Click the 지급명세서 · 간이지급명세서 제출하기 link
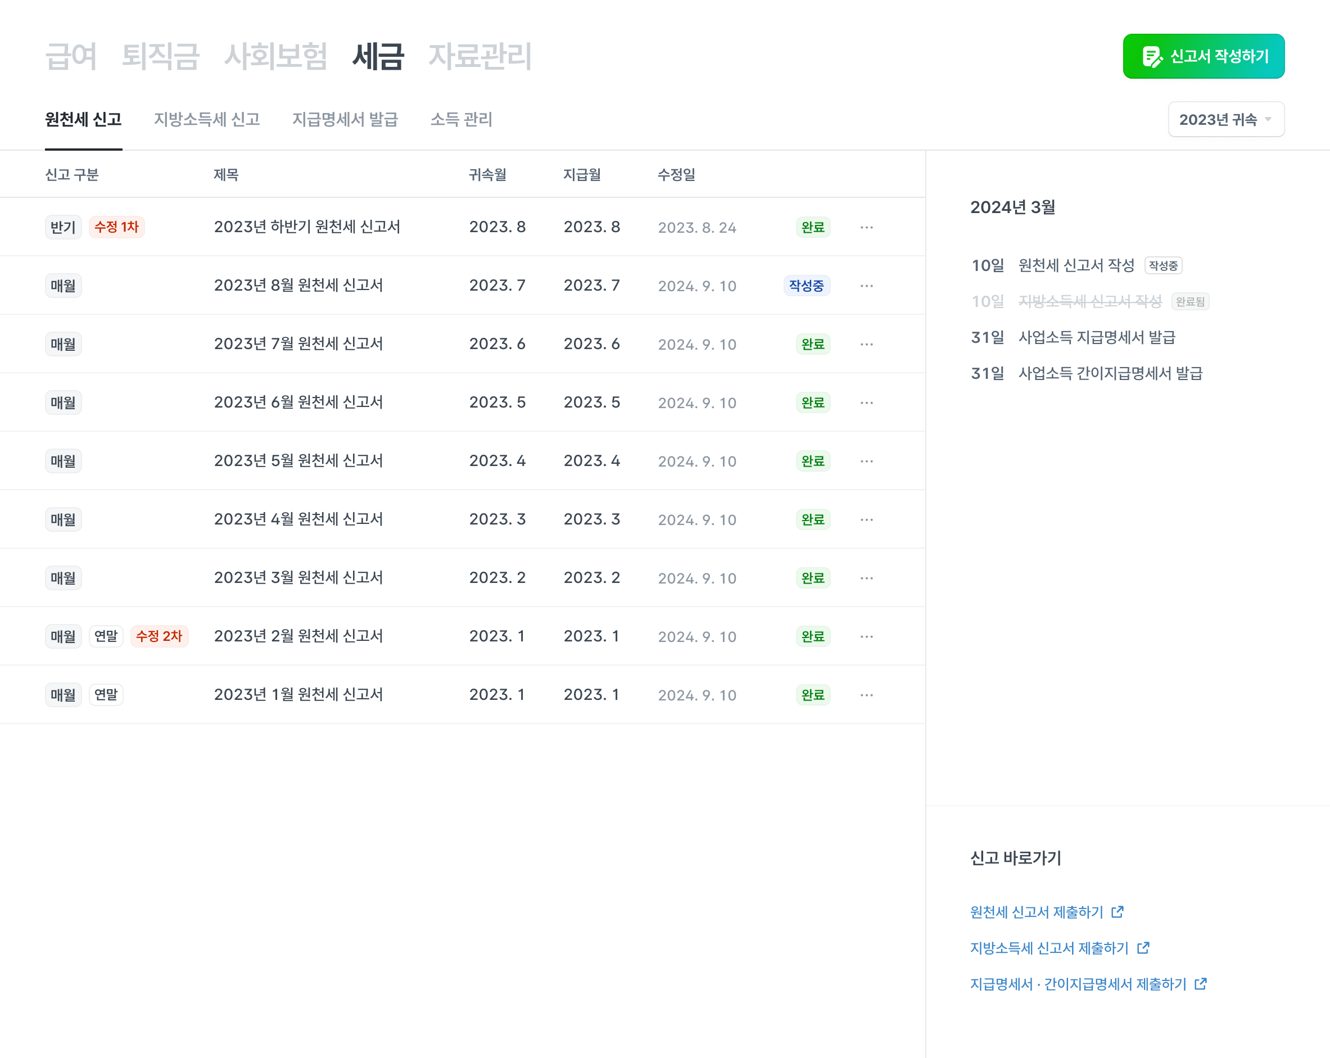This screenshot has height=1058, width=1330. (1078, 984)
